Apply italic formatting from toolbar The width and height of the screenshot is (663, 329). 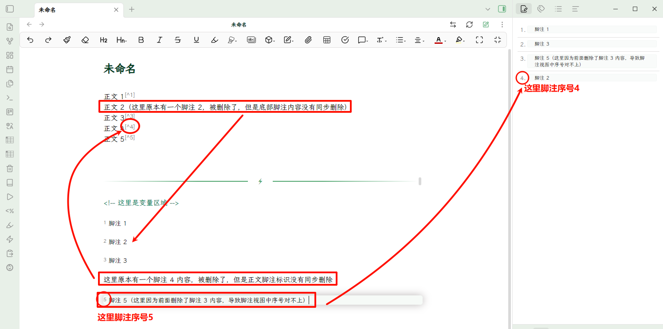tap(160, 40)
